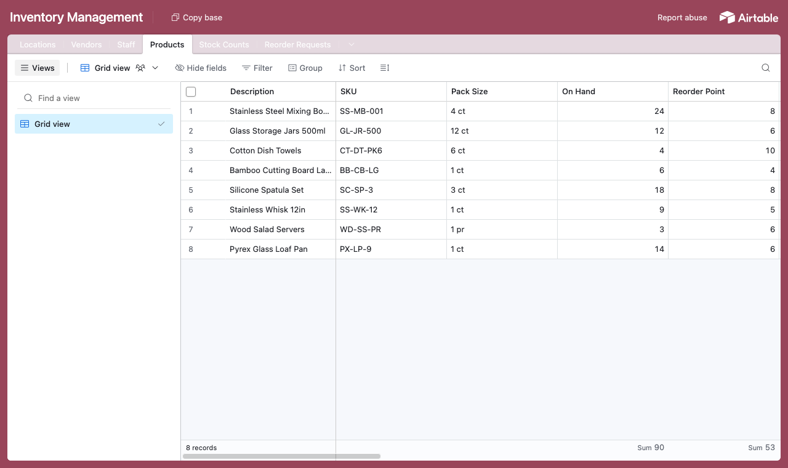
Task: Toggle the Views sidebar button
Action: click(38, 68)
